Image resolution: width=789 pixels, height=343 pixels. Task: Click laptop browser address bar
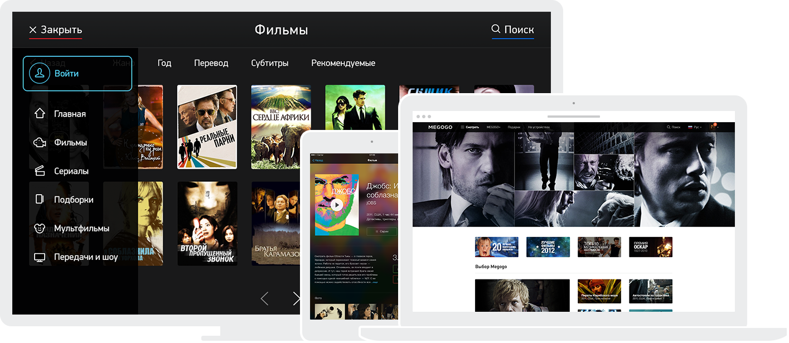pos(574,117)
